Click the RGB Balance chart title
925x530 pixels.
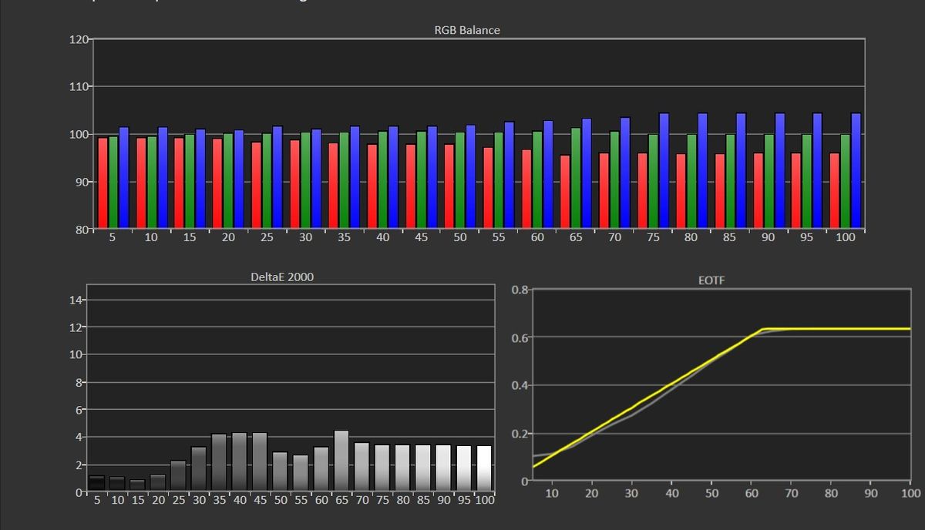(467, 30)
